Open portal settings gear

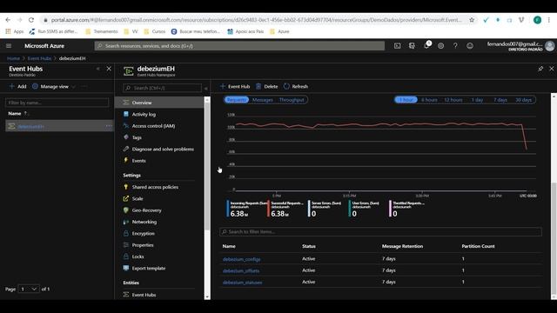click(440, 46)
